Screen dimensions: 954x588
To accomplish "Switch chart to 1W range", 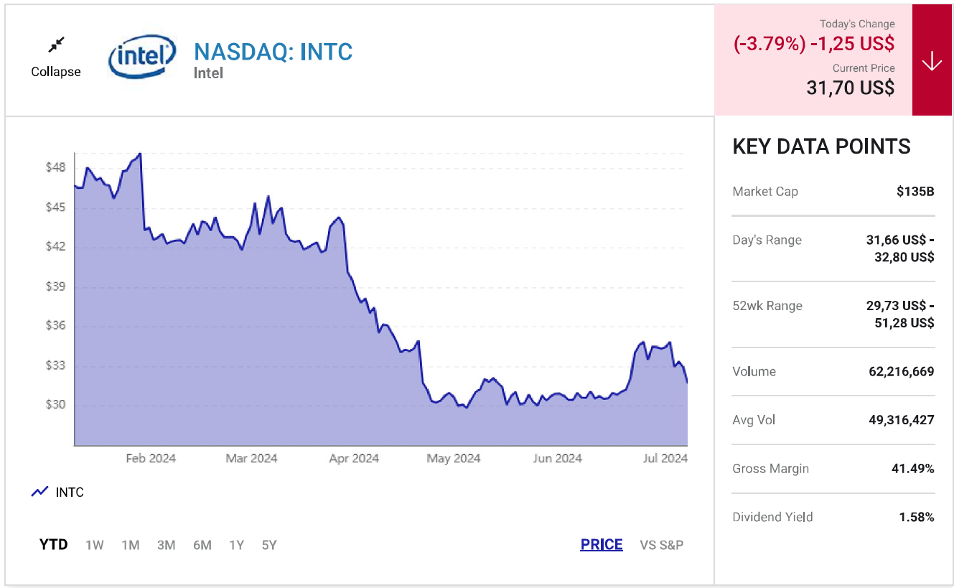I will coord(95,545).
